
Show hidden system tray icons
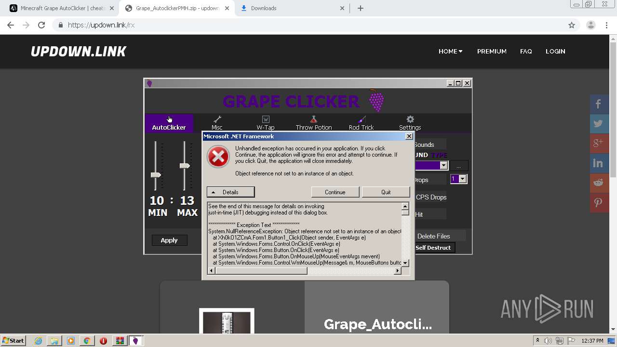pyautogui.click(x=537, y=341)
